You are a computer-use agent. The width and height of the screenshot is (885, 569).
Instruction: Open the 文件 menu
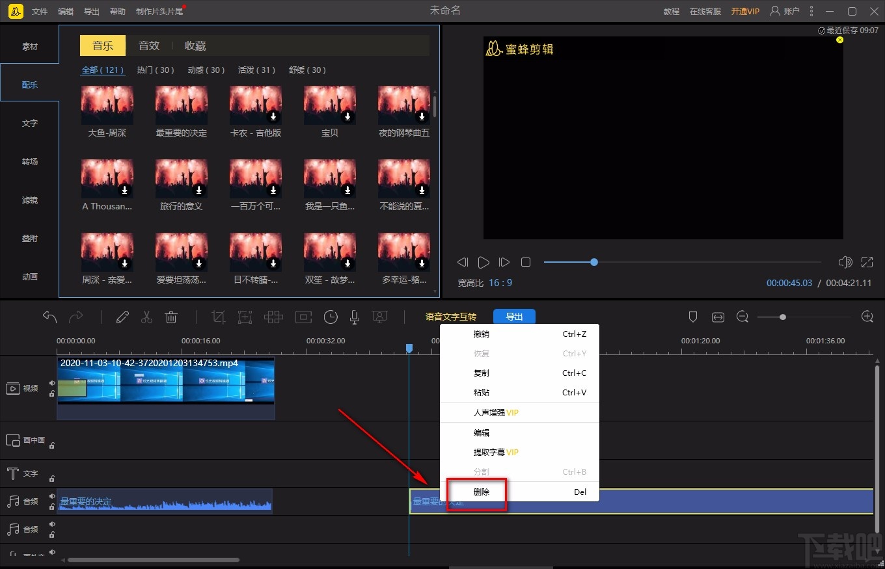tap(40, 12)
